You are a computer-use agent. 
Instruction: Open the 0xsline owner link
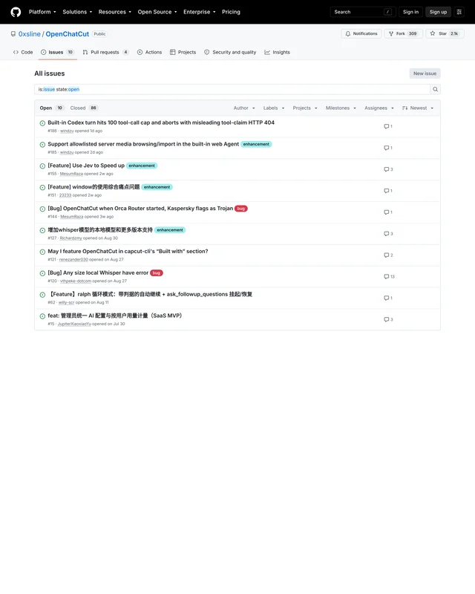(29, 34)
